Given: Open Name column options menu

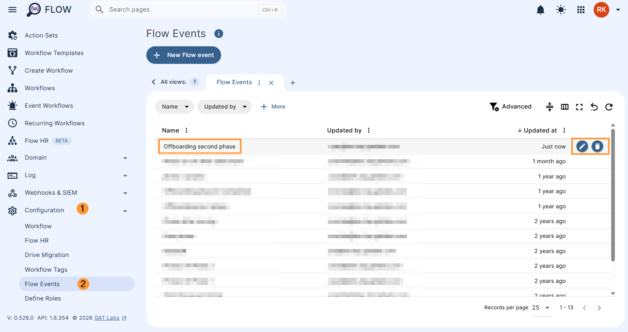Looking at the screenshot, I should click(x=186, y=130).
